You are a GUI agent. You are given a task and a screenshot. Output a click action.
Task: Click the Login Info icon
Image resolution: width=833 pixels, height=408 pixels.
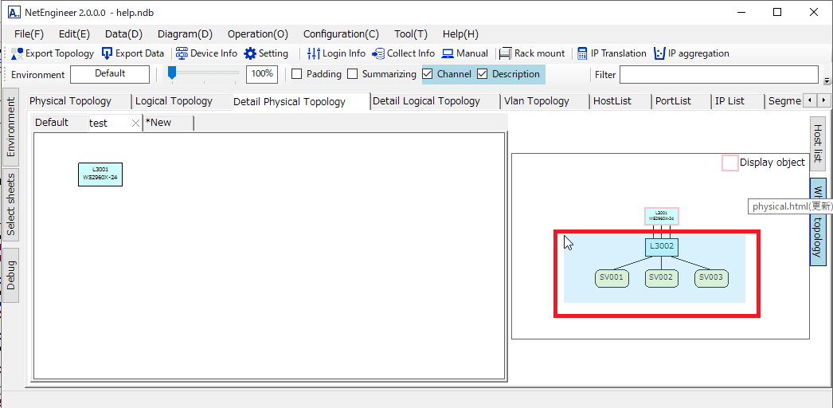click(x=314, y=53)
